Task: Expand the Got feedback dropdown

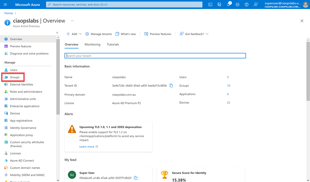Action: [x=194, y=34]
